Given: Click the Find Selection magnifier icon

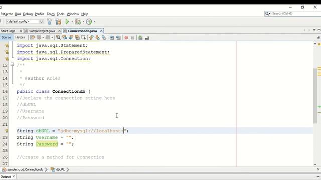Looking at the screenshot, I should click(x=58, y=38).
